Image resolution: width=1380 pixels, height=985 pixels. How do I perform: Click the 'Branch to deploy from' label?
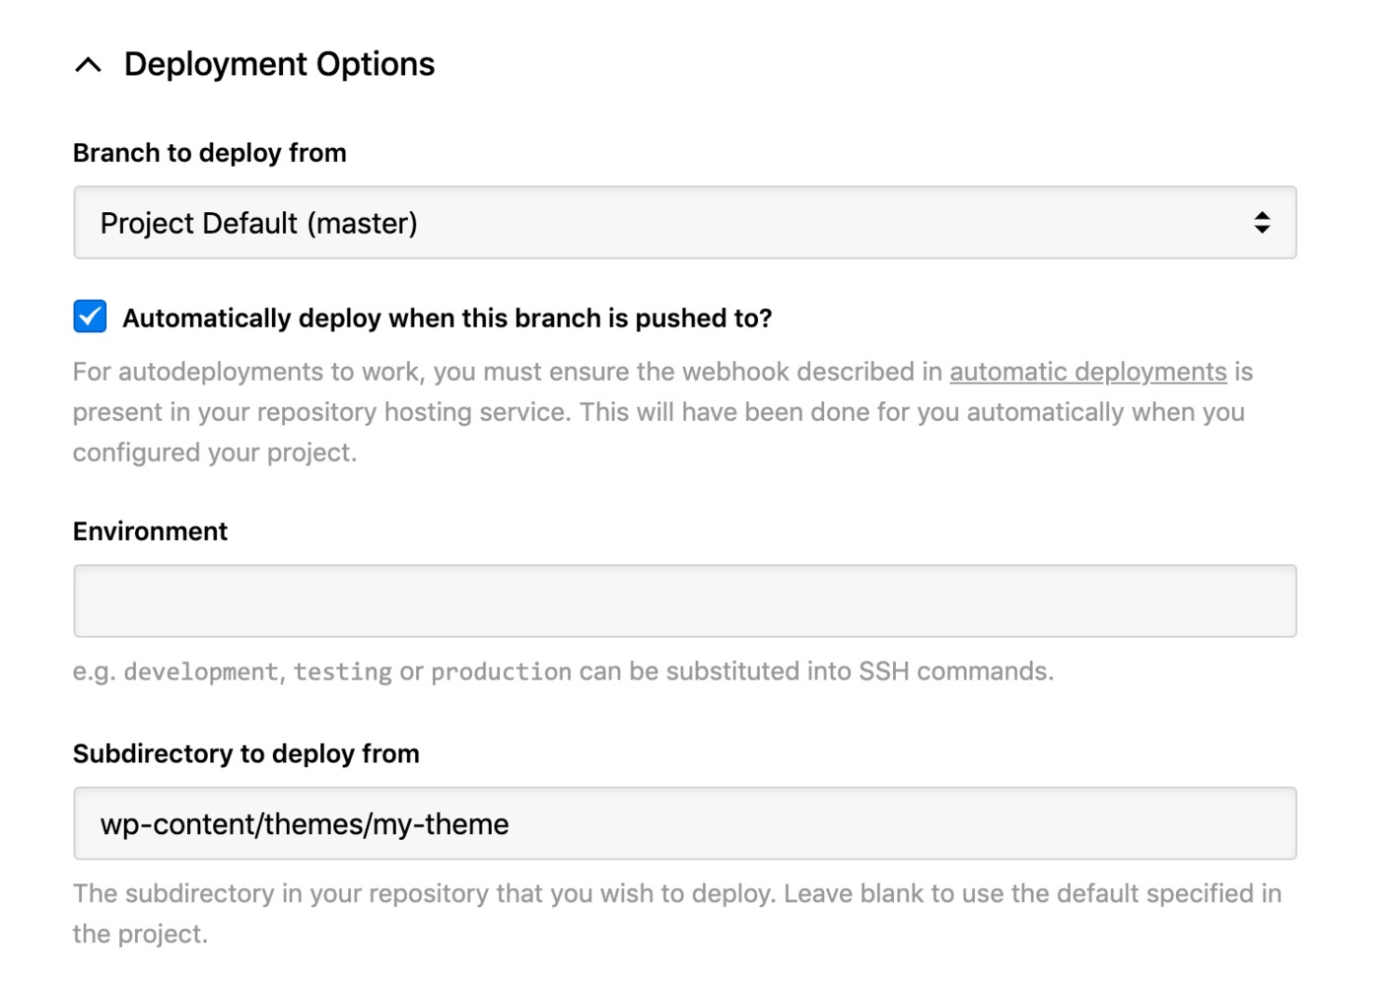click(210, 153)
